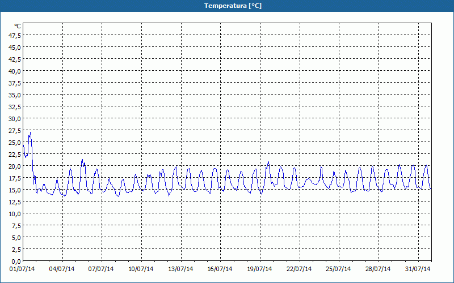This screenshot has width=454, height=283.
Task: Select the 5,0 y-axis value
Action: point(16,238)
